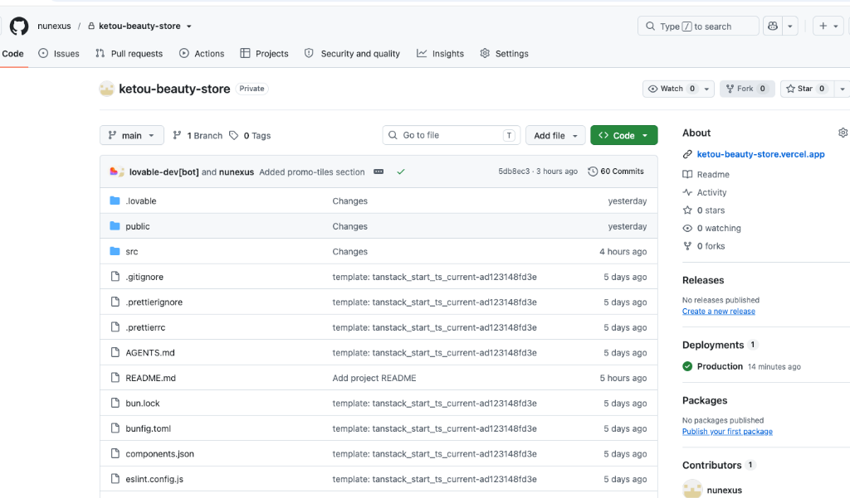
Task: Open the Security and quality tab
Action: [352, 54]
